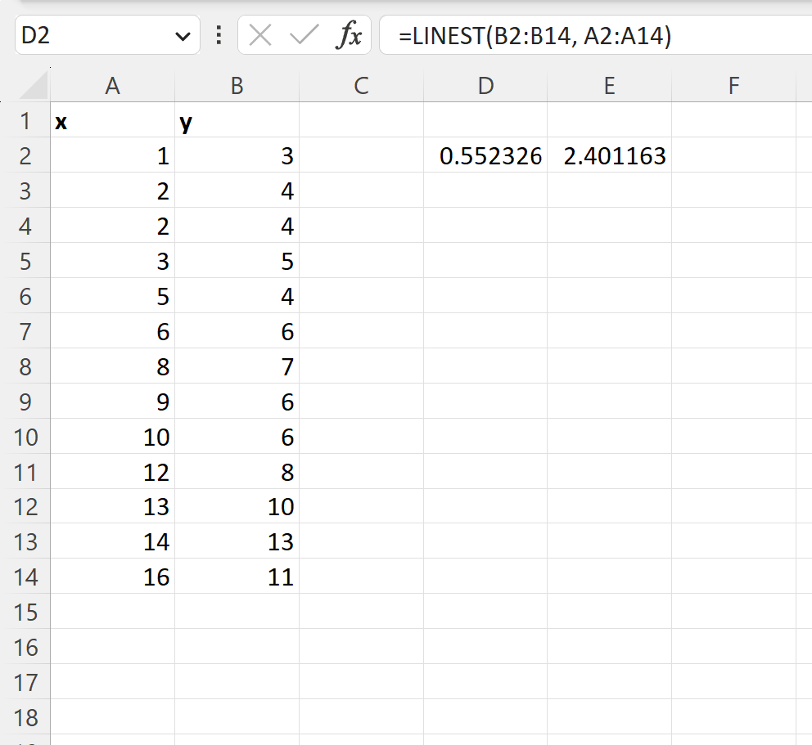This screenshot has height=745, width=812.
Task: Select the cell with header text x
Action: tap(112, 119)
